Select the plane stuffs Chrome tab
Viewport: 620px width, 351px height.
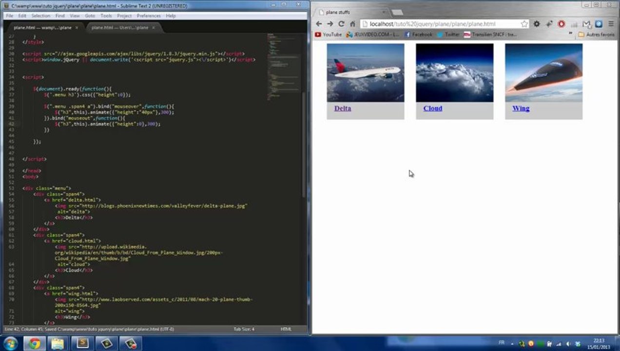point(351,12)
